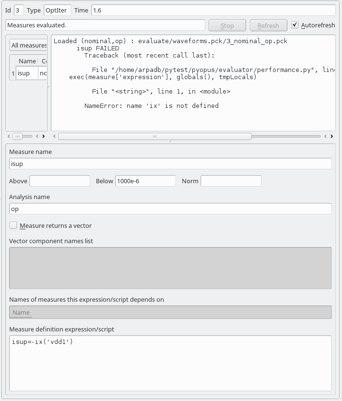Select the isup row in measures table

tap(26, 73)
